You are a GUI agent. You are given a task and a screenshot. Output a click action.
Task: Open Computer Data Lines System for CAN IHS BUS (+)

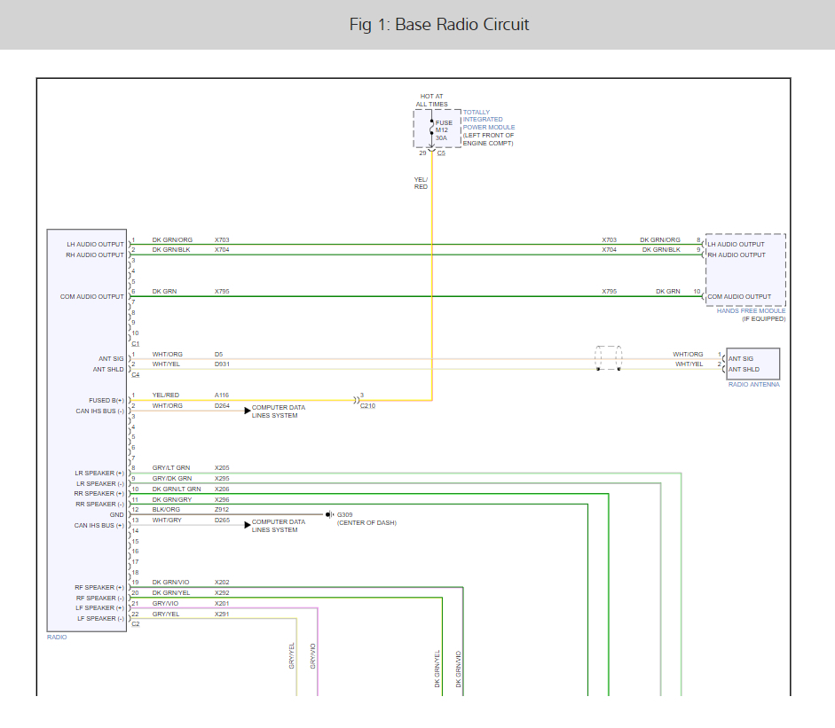coord(278,526)
